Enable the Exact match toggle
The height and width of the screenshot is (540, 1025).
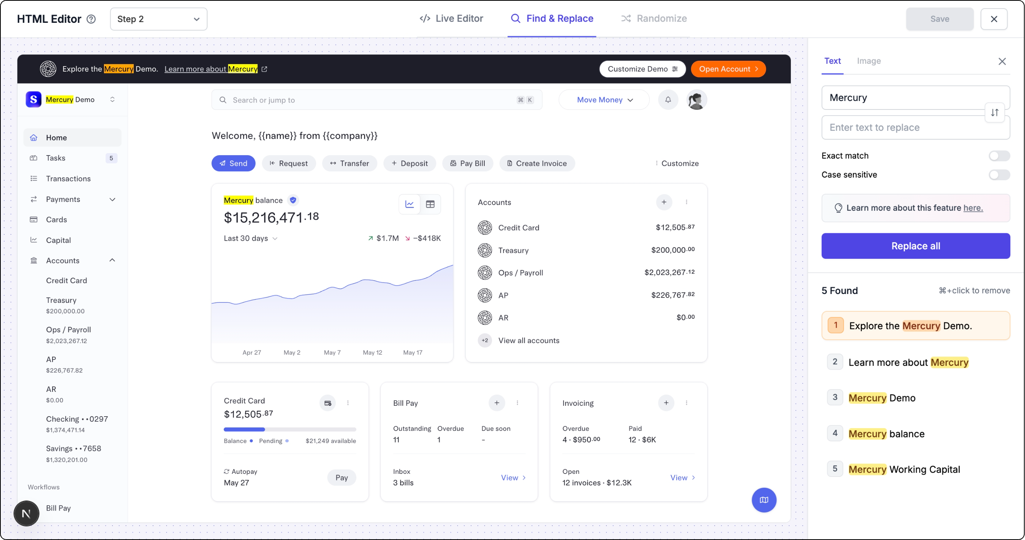coord(999,156)
